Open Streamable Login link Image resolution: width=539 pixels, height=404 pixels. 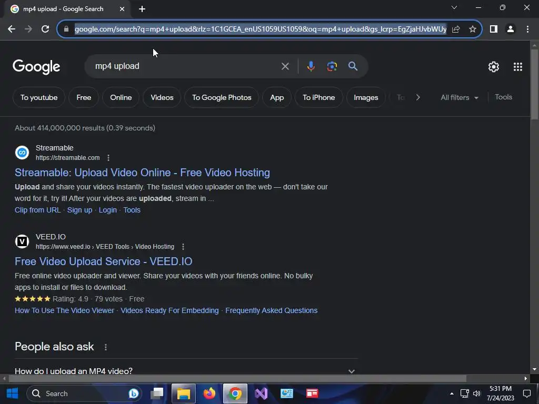click(x=107, y=210)
